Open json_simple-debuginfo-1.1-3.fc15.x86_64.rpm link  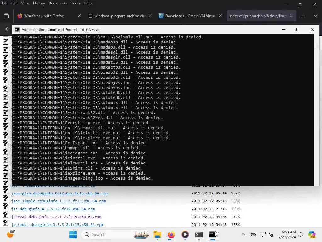[x=58, y=201]
